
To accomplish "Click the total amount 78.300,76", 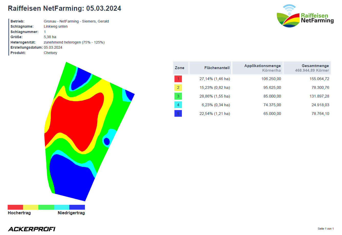I will (x=320, y=88).
